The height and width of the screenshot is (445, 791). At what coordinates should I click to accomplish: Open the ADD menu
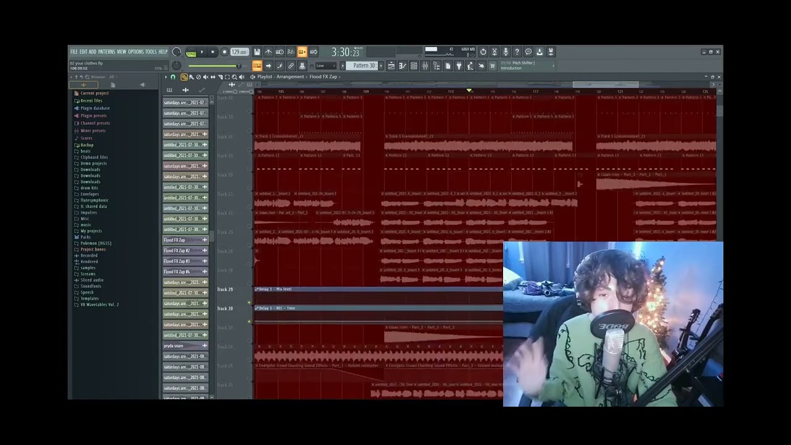92,52
